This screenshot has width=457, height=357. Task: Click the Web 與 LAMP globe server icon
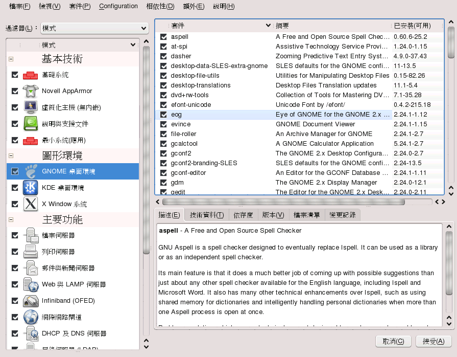[x=31, y=284]
